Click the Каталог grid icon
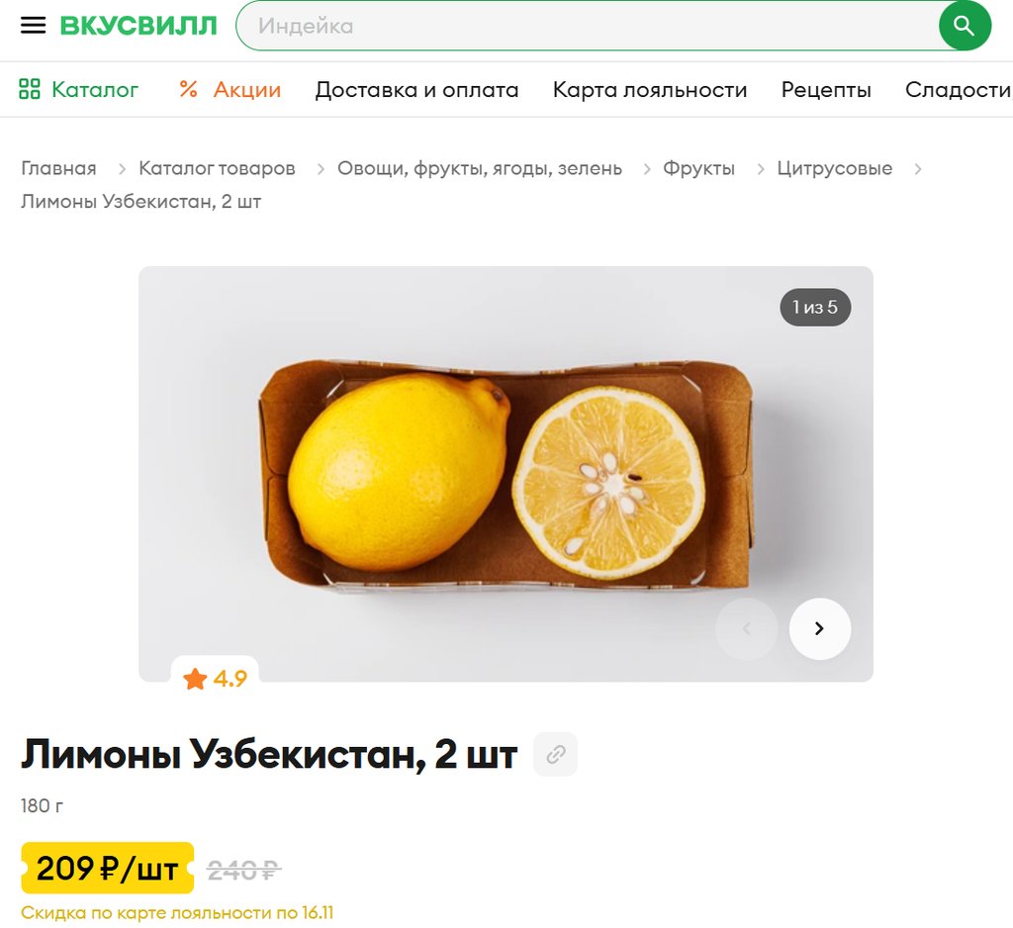 point(29,89)
